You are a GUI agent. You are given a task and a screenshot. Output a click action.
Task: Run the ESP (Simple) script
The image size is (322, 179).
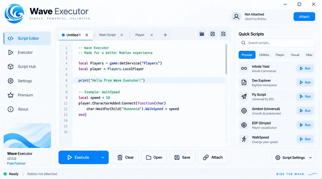click(305, 125)
